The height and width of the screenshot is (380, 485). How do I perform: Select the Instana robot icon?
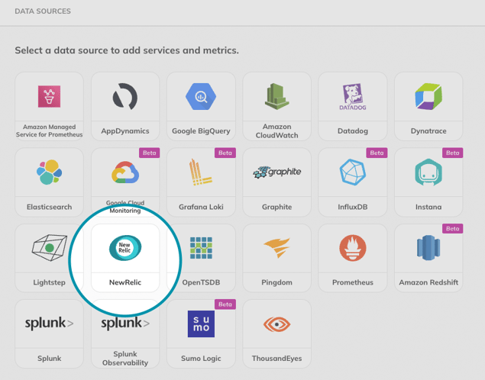pyautogui.click(x=428, y=172)
